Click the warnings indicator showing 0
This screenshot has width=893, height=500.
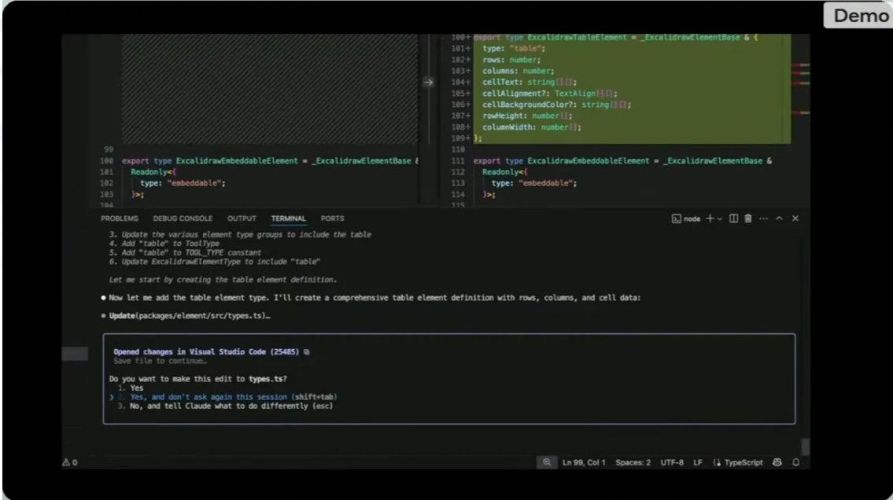[70, 462]
